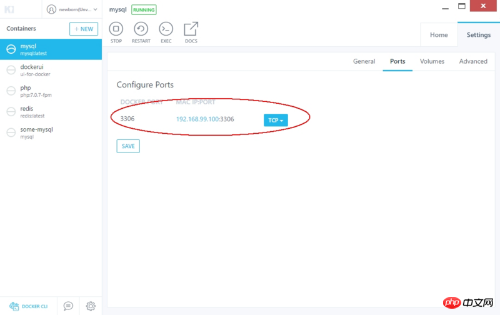Save the port configuration
500x315 pixels.
tap(128, 146)
